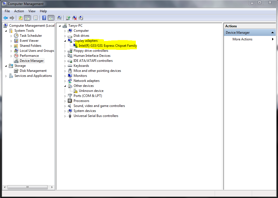This screenshot has width=278, height=198.
Task: Click the Ports (COM & LPT) icon
Action: coord(70,96)
